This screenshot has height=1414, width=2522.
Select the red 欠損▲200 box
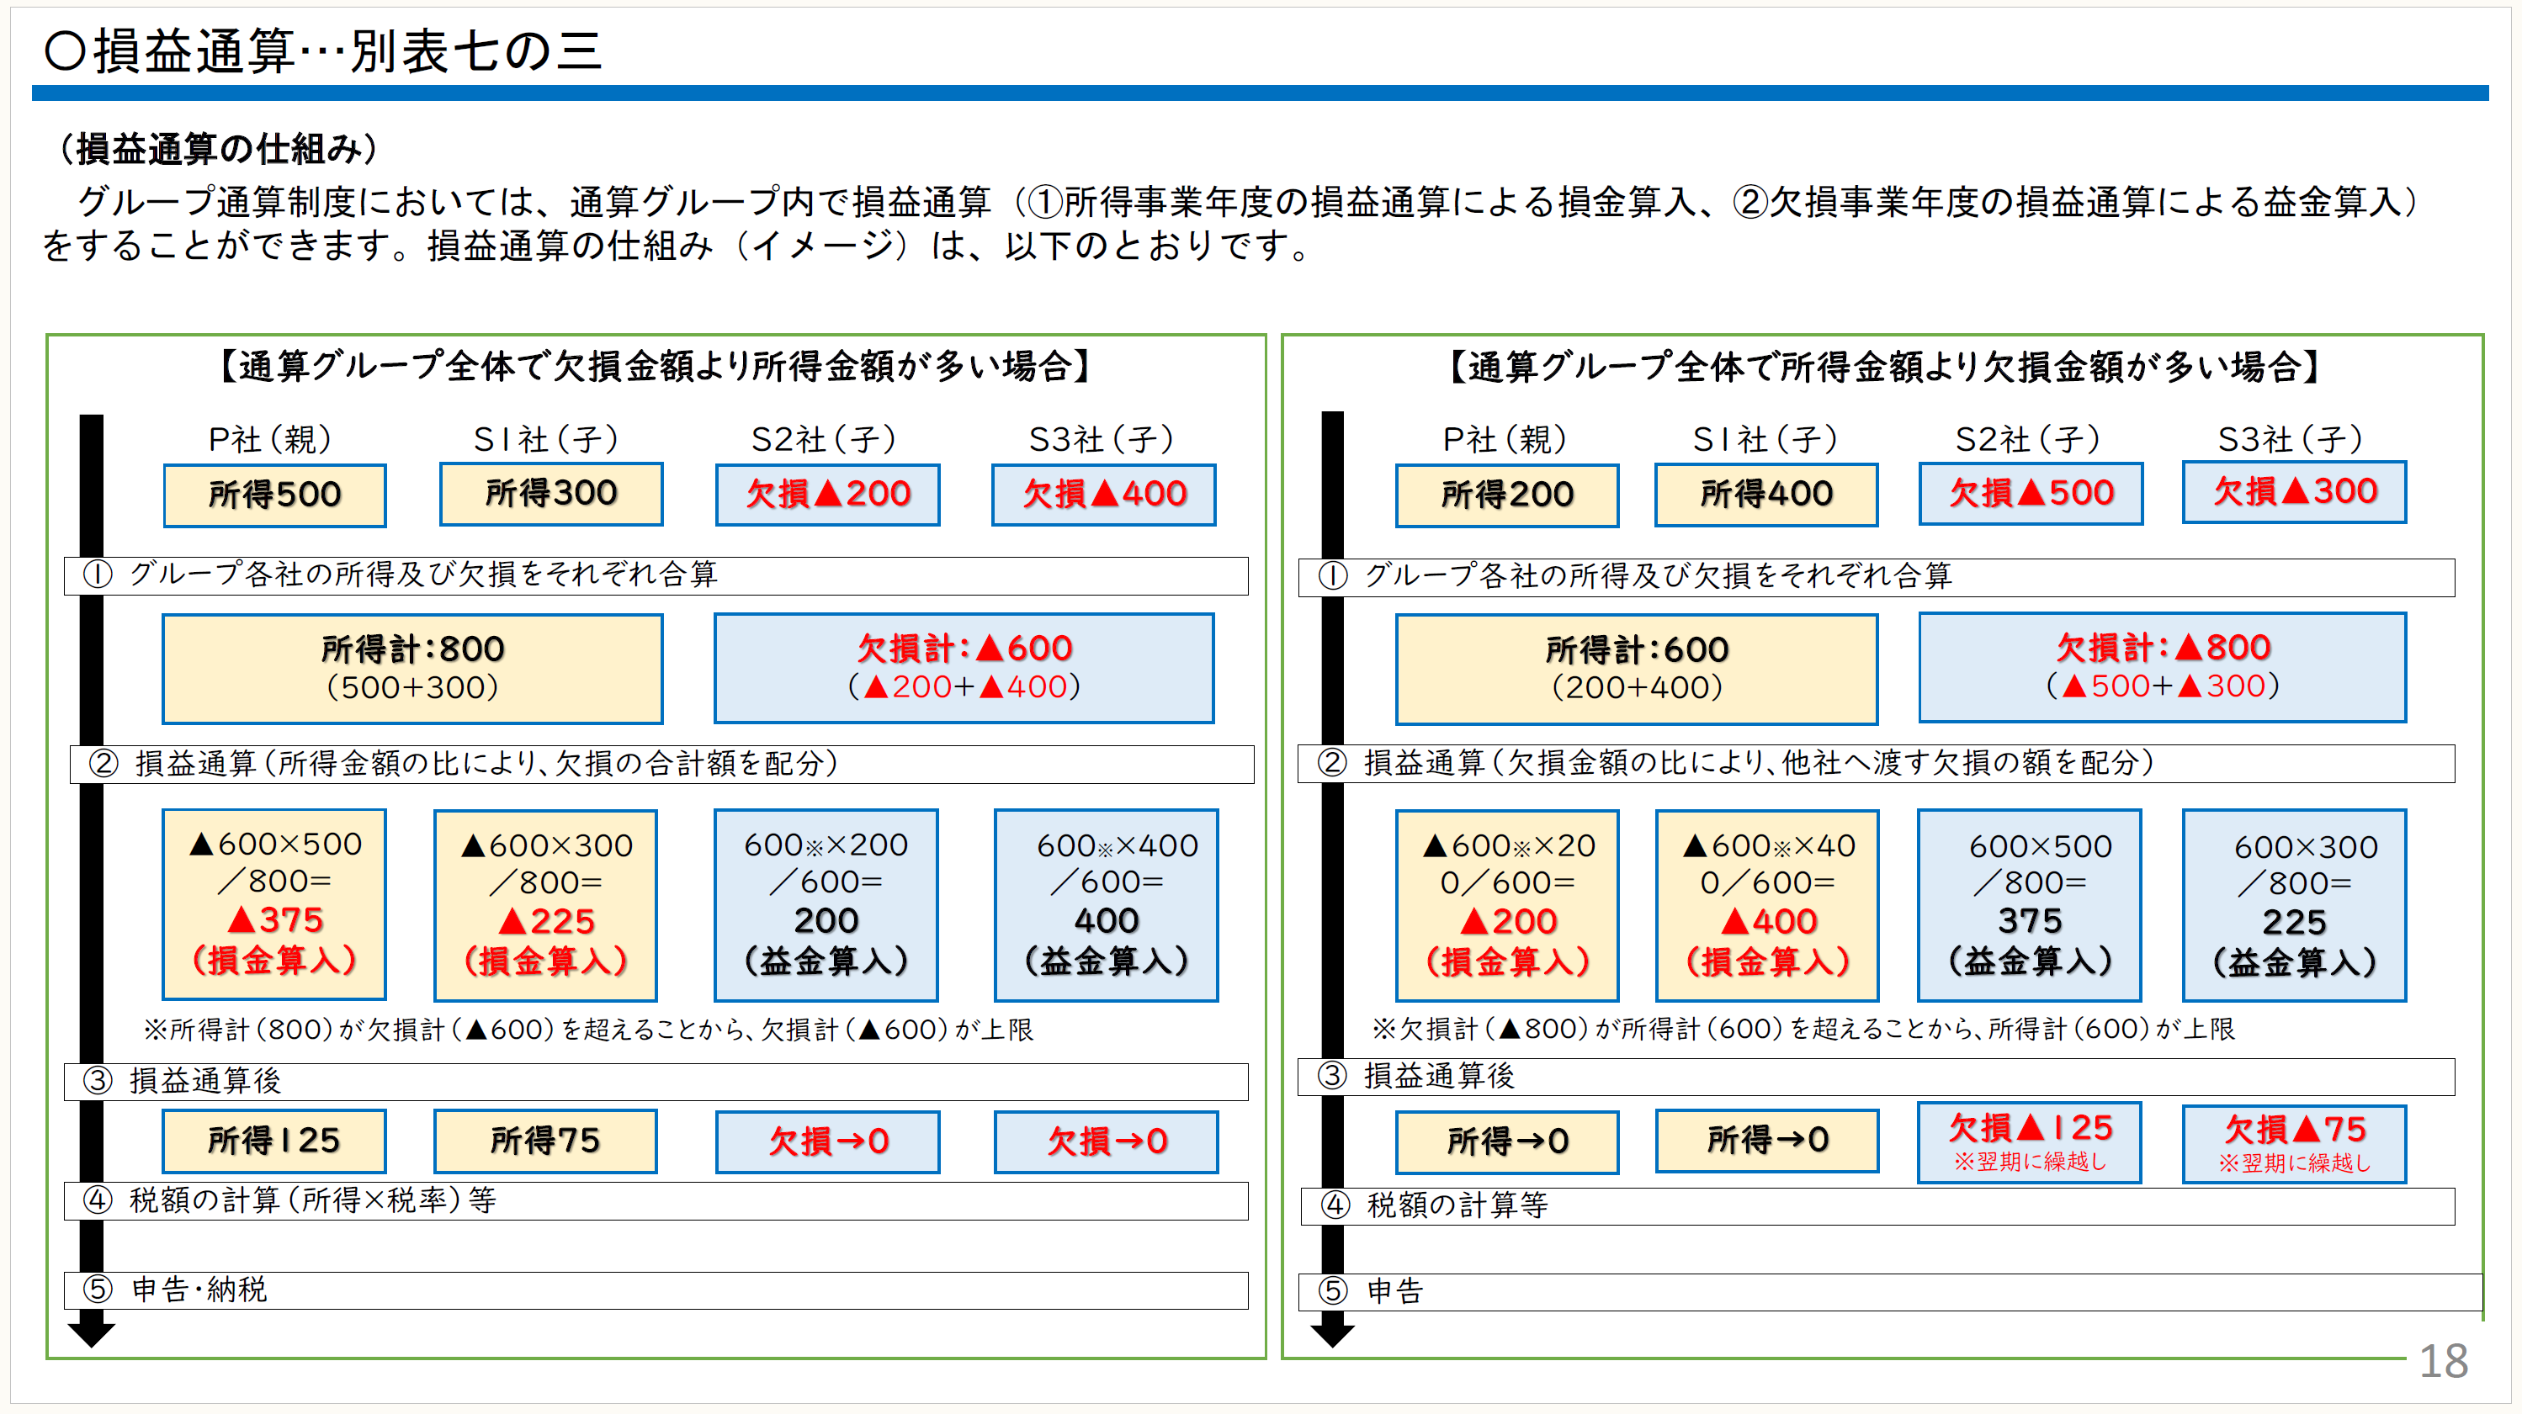[827, 494]
